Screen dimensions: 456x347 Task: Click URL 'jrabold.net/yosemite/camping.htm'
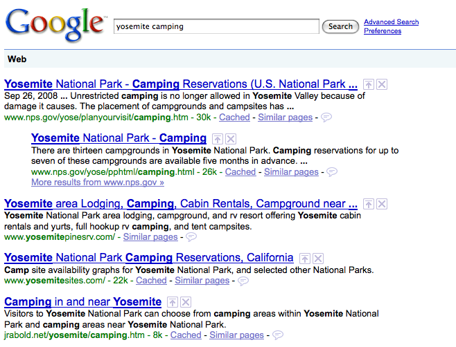(x=74, y=335)
